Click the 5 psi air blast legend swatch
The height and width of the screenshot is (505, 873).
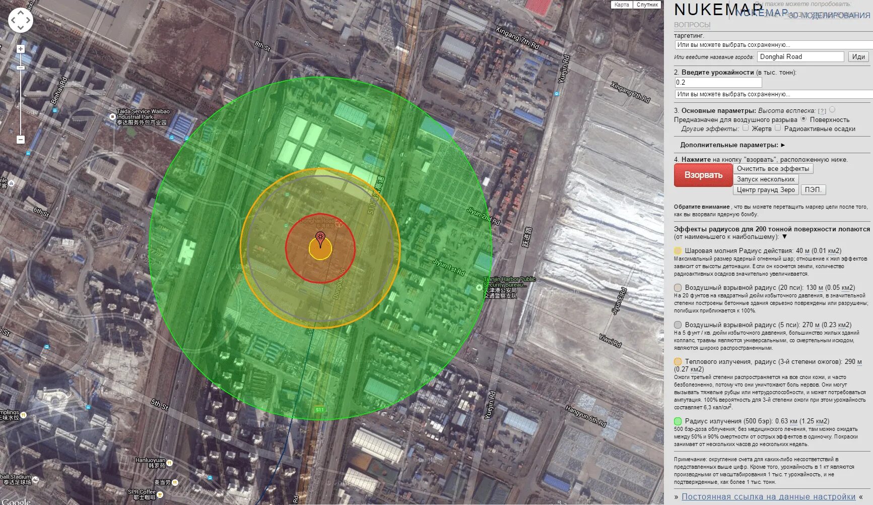click(x=678, y=325)
